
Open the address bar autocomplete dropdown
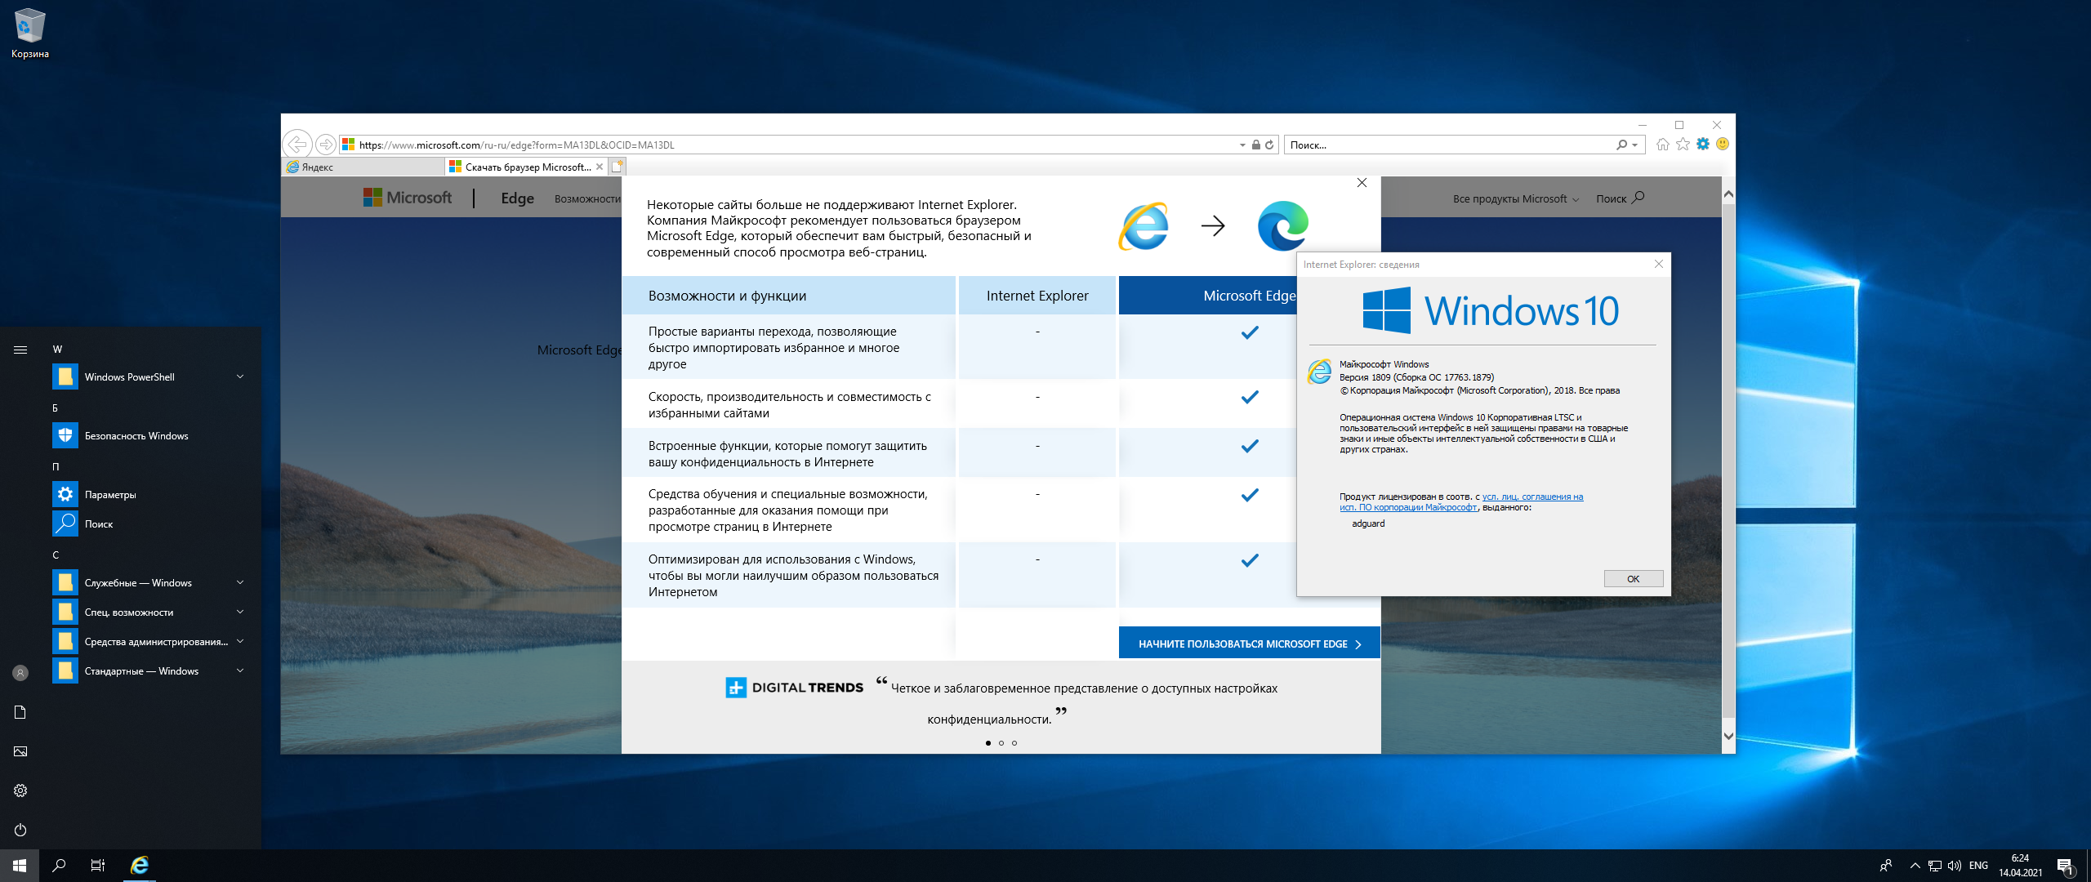coord(1242,145)
